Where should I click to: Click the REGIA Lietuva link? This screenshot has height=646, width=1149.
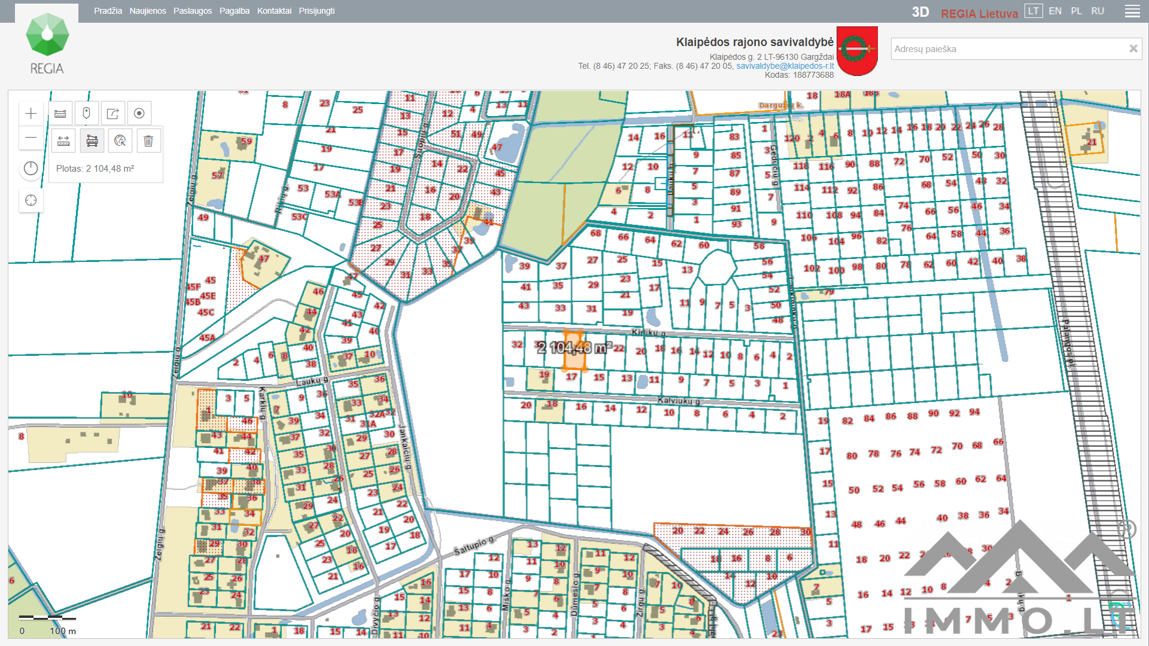coord(979,14)
